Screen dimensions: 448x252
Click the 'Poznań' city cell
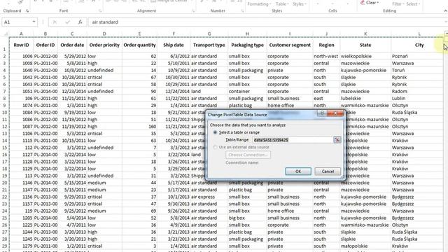pyautogui.click(x=417, y=56)
